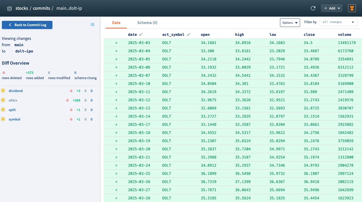Open the Filter by all changes dropdown
Image resolution: width=362 pixels, height=202 pixels.
[x=339, y=22]
